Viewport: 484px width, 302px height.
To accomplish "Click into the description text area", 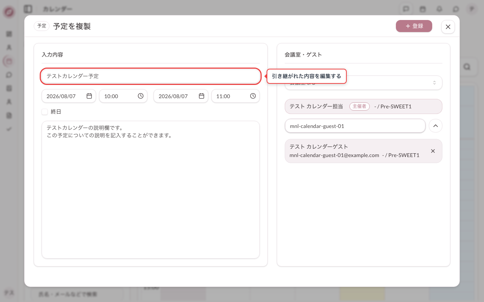I will [x=150, y=190].
